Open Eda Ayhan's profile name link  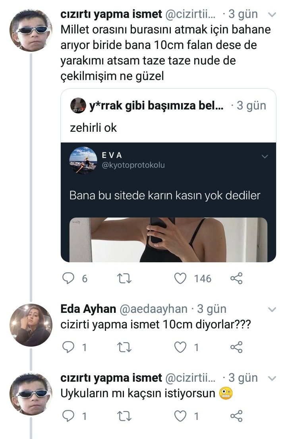tap(88, 309)
